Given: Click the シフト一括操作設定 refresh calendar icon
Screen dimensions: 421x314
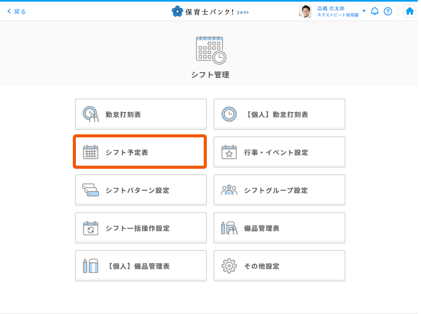Looking at the screenshot, I should [91, 228].
